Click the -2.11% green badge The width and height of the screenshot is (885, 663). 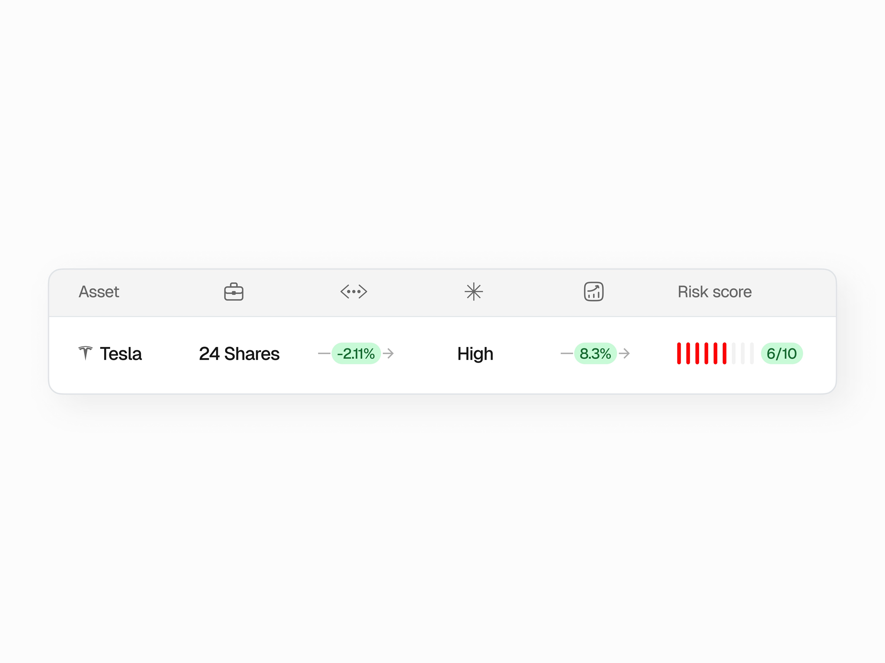coord(356,354)
